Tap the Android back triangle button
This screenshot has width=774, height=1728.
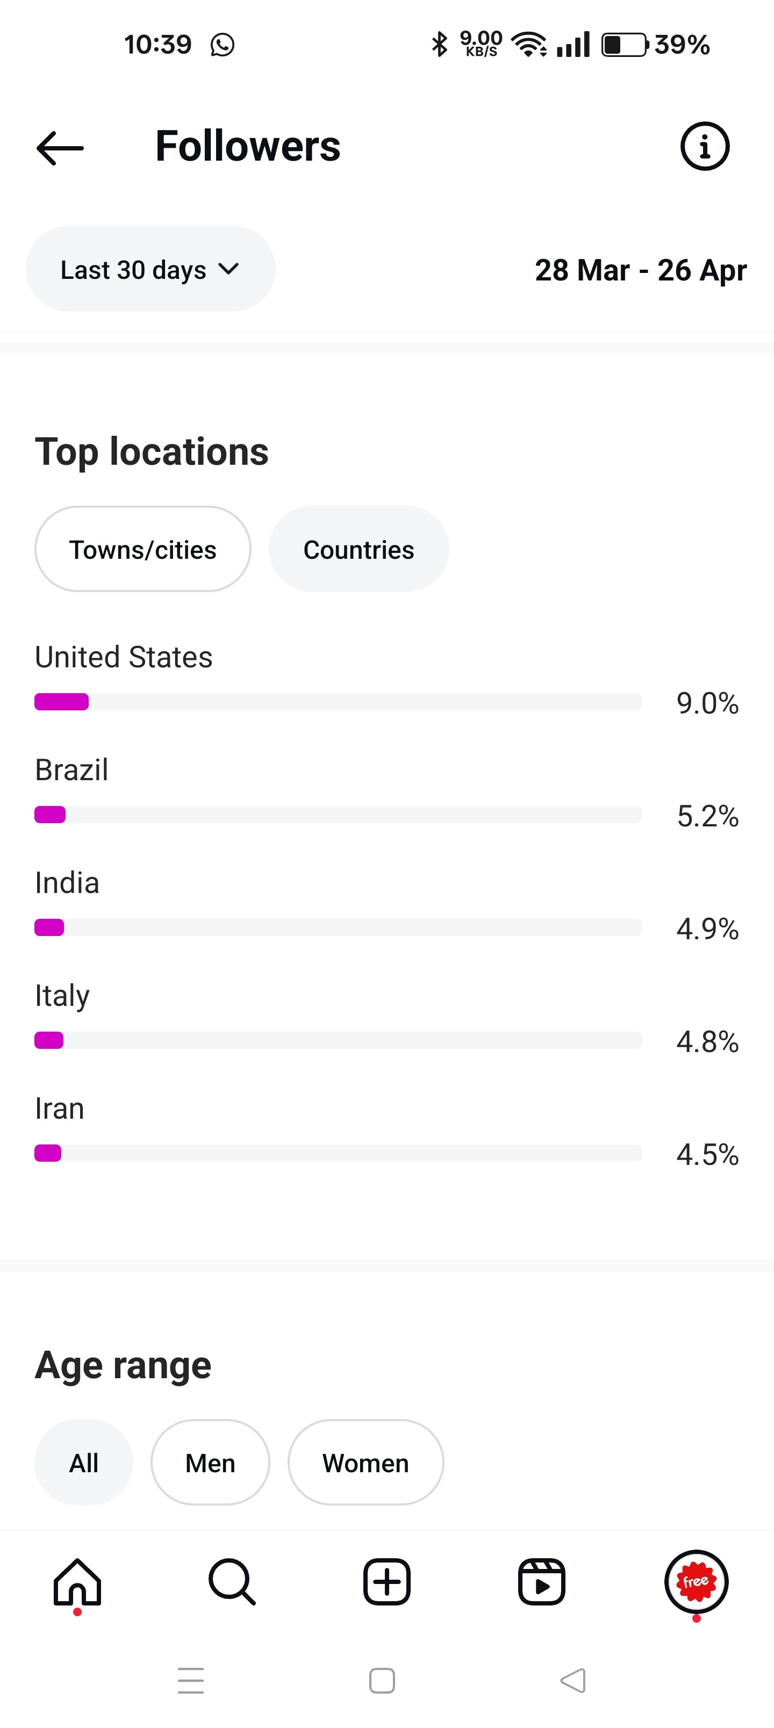(x=574, y=1680)
